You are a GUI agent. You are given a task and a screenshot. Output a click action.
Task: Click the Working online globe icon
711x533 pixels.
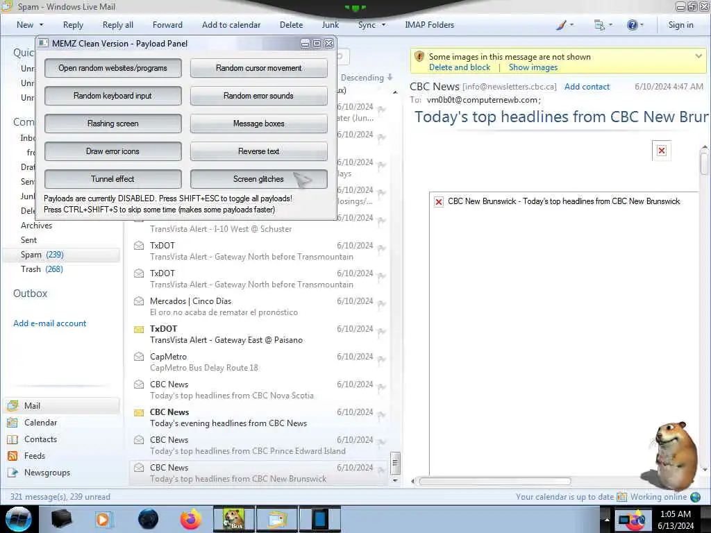tap(696, 497)
